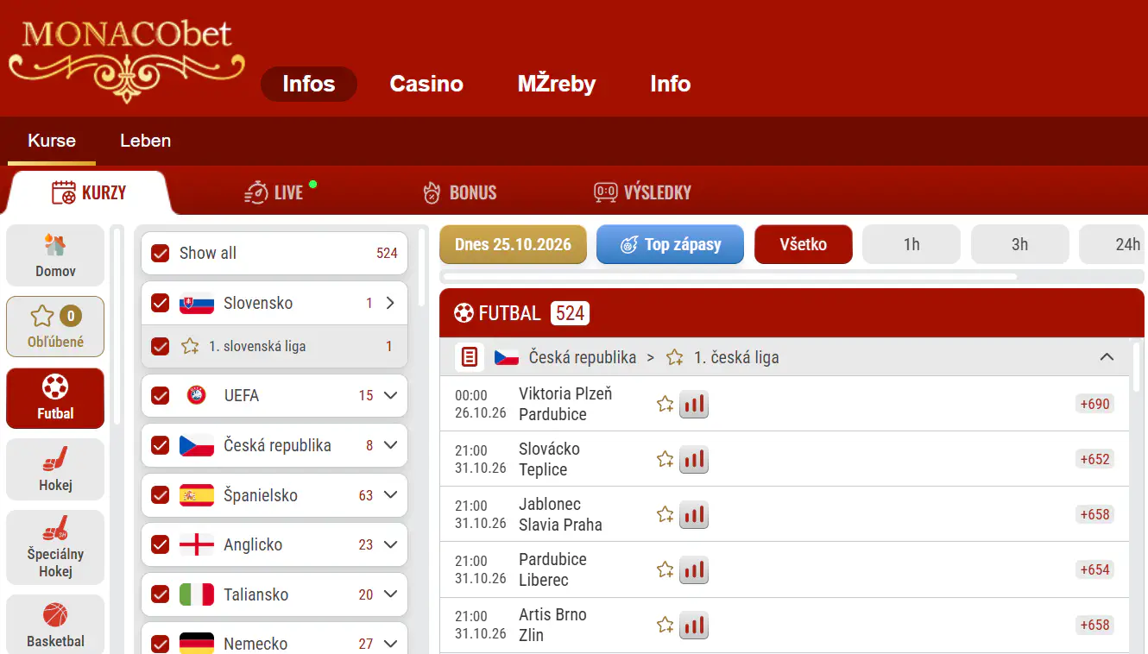This screenshot has width=1148, height=654.
Task: Star 1. slovenská liga in the filter list
Action: click(190, 347)
